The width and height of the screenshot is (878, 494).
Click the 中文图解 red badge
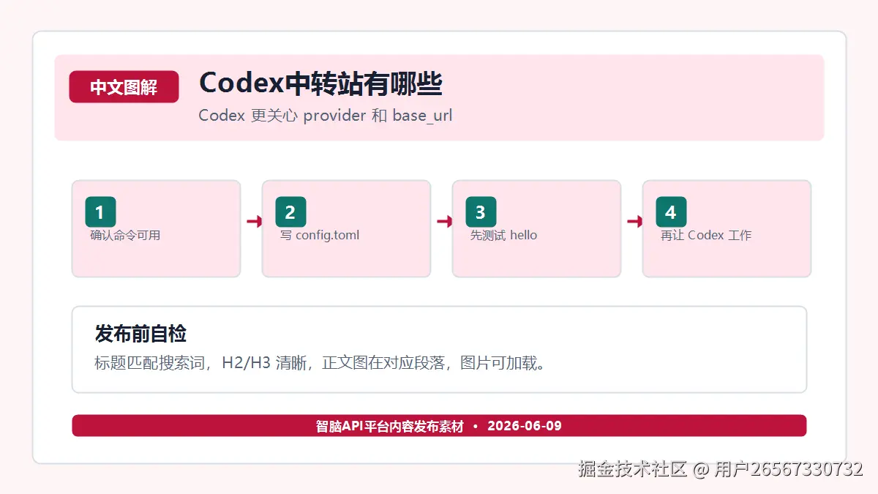[124, 87]
